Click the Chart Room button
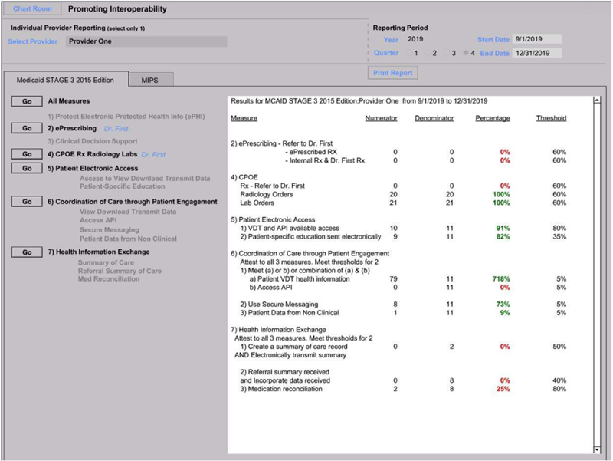 pyautogui.click(x=31, y=9)
